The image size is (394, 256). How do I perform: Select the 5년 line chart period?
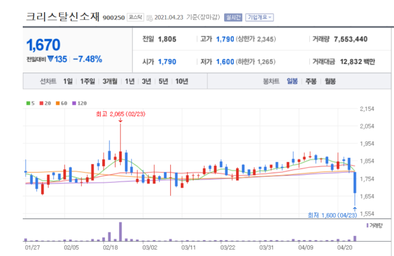[x=163, y=81]
